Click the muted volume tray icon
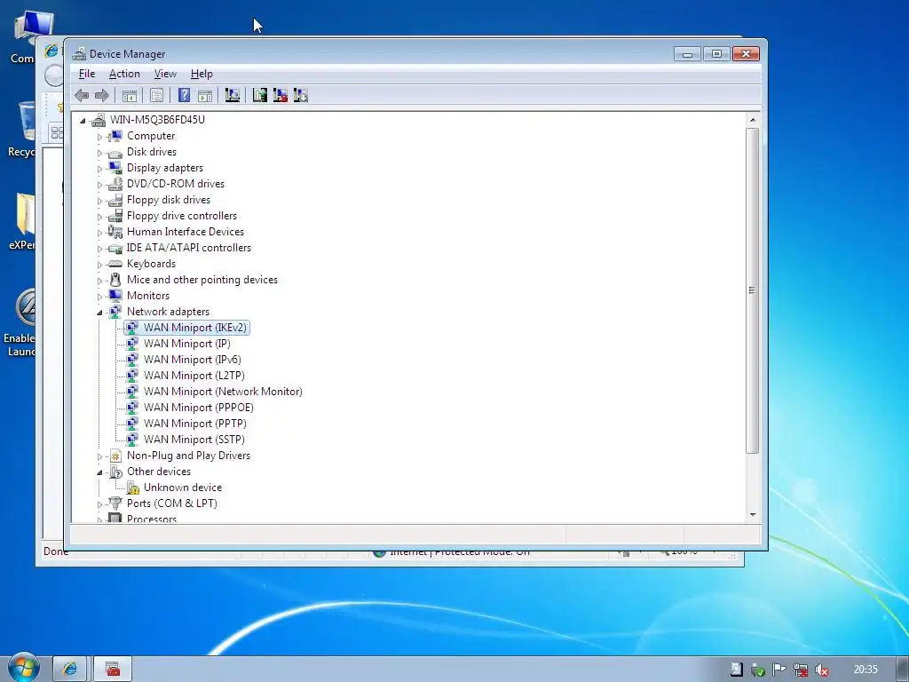 tap(822, 670)
